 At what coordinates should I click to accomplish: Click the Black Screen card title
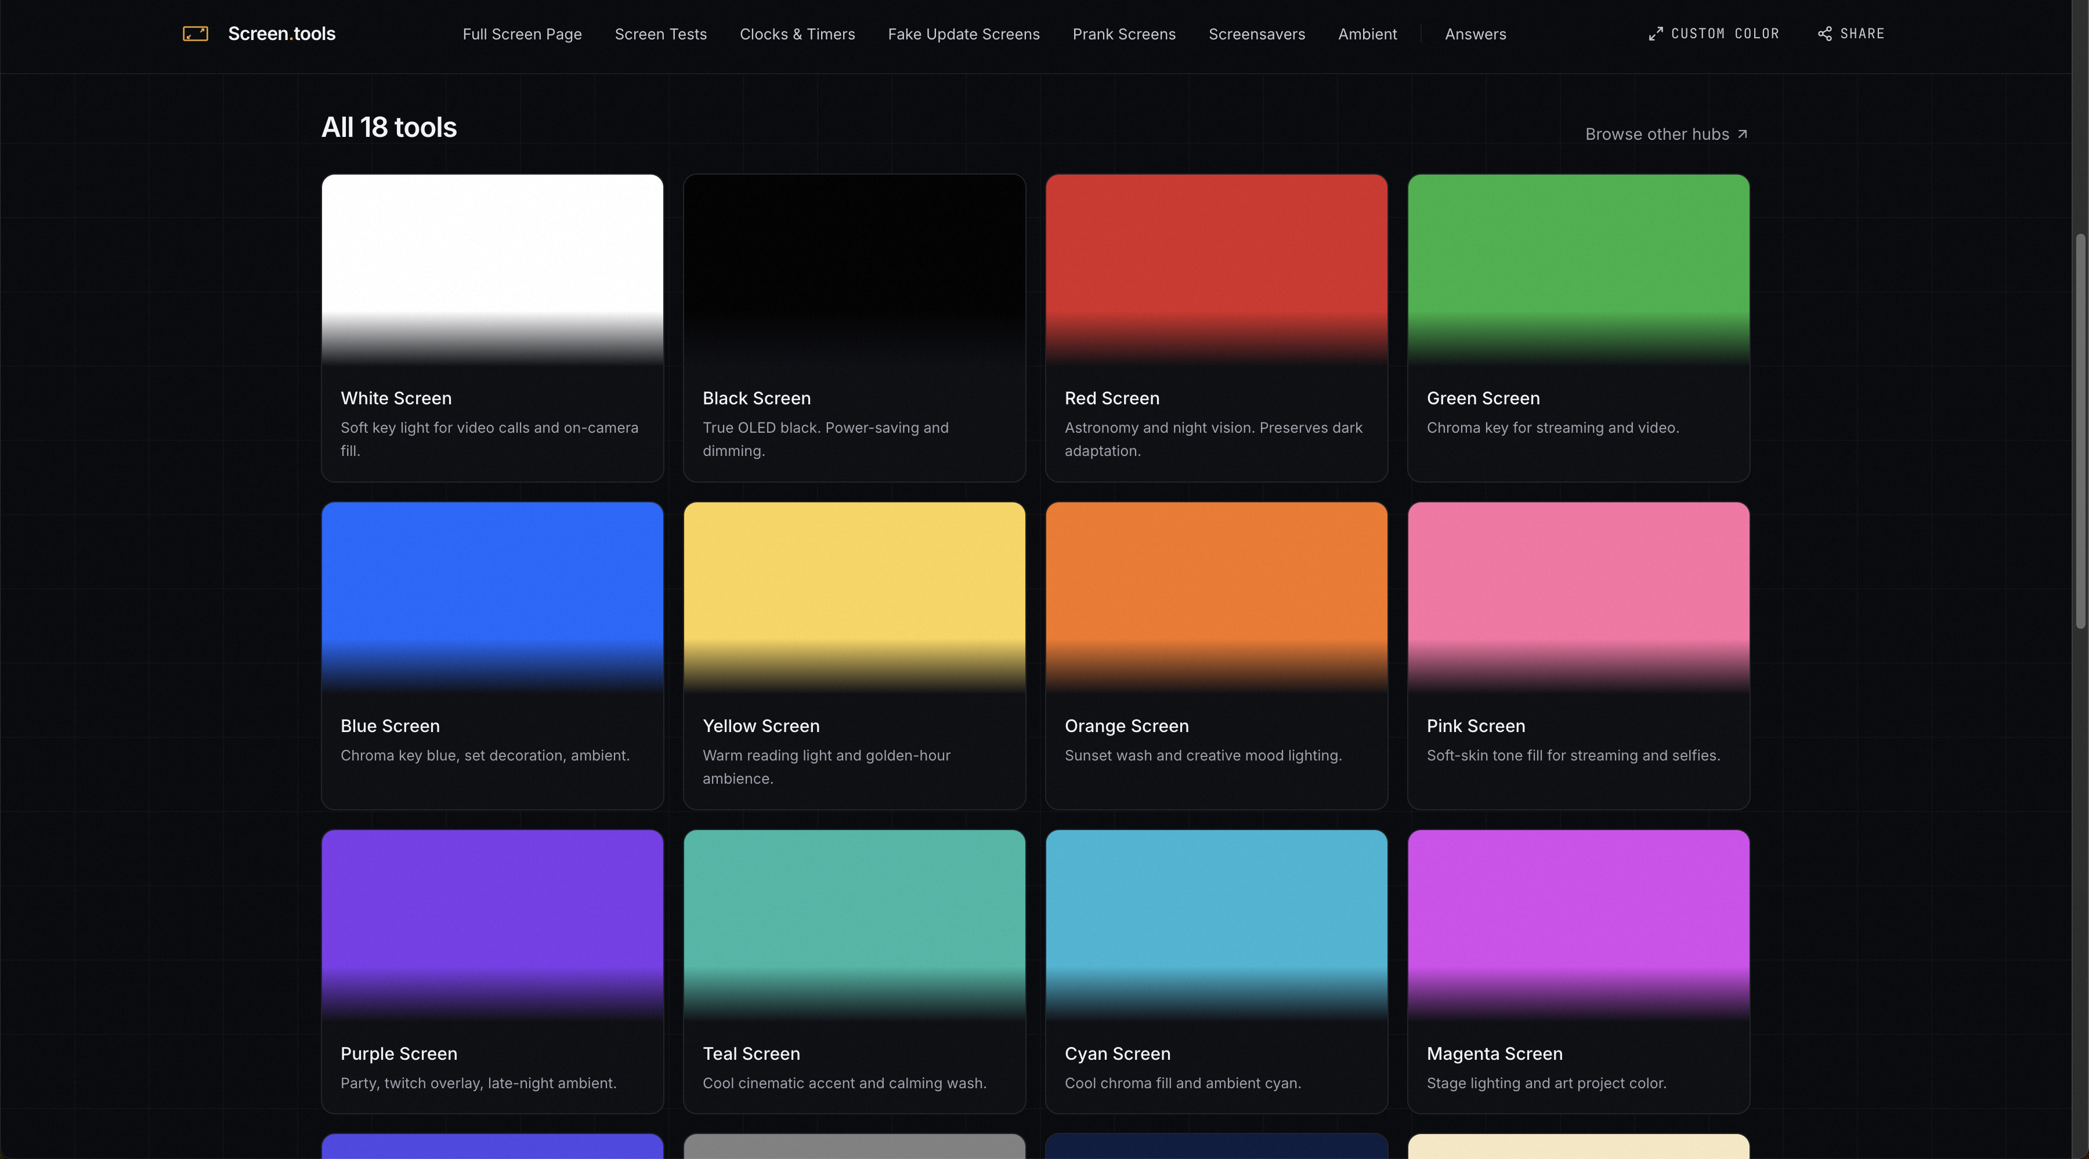tap(757, 398)
